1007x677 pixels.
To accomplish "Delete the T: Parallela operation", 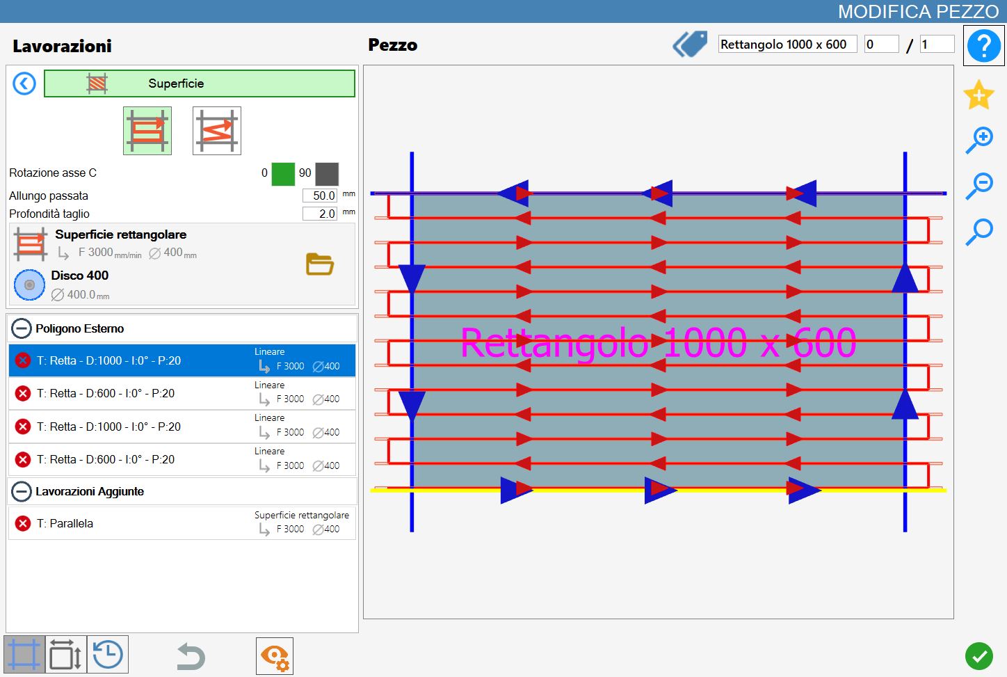I will (23, 523).
